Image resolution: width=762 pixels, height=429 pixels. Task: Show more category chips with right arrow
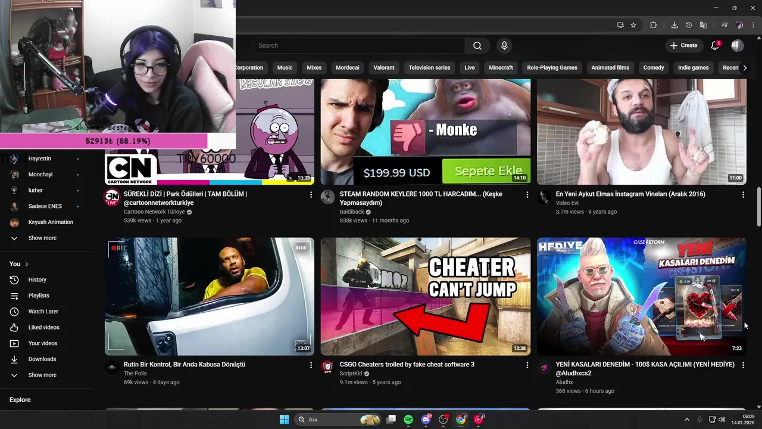click(744, 68)
